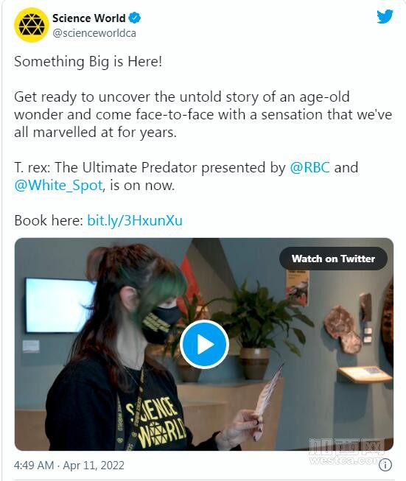Open the Science World profile avatar
Screen dimensions: 406x481
click(32, 25)
